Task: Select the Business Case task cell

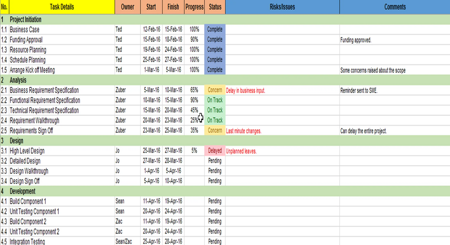Action: tap(25, 30)
